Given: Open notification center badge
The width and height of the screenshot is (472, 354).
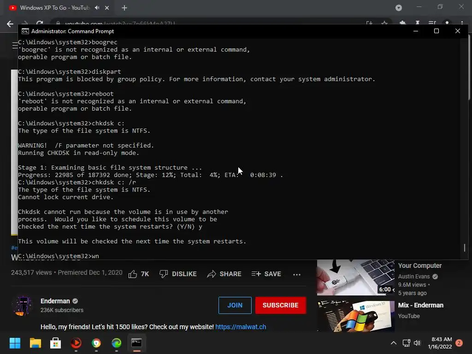Looking at the screenshot, I should pos(459,343).
